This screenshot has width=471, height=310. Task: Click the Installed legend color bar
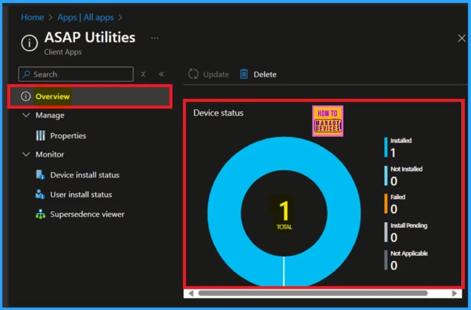[386, 147]
